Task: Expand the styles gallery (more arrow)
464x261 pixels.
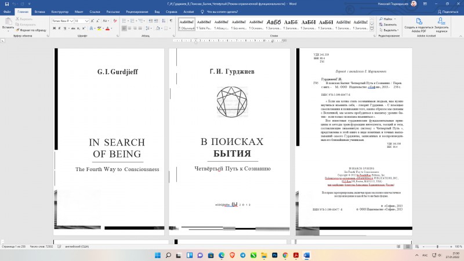Action: tap(372, 28)
